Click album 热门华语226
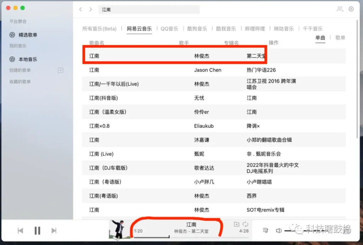The image size is (363, 245). click(x=261, y=70)
